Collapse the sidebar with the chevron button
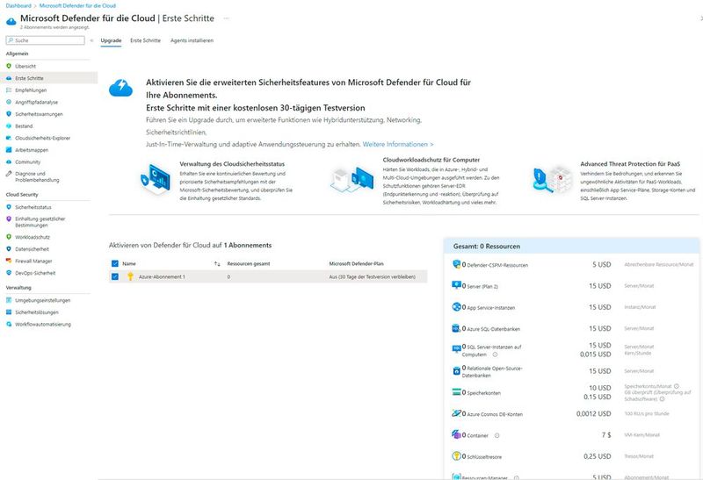This screenshot has height=480, width=703. point(91,40)
